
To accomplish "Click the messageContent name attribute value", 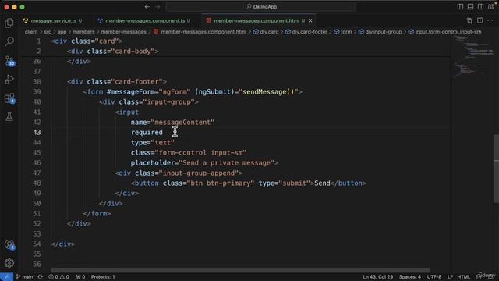I will point(184,123).
